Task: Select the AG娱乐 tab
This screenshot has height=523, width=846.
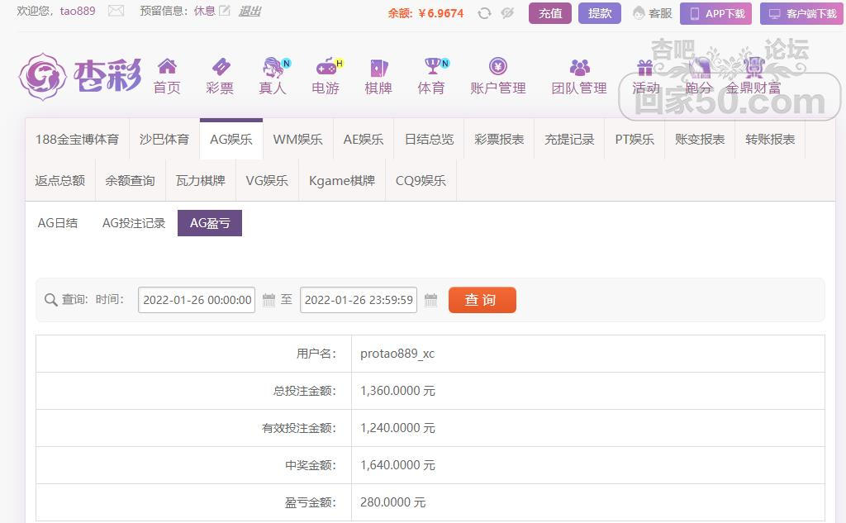Action: [x=231, y=140]
